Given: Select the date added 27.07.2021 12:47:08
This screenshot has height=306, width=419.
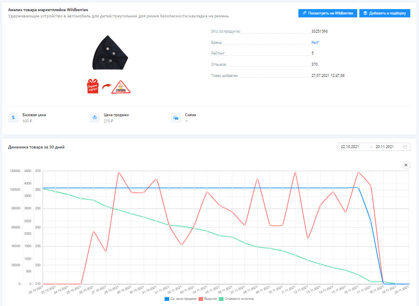Looking at the screenshot, I should pos(328,75).
